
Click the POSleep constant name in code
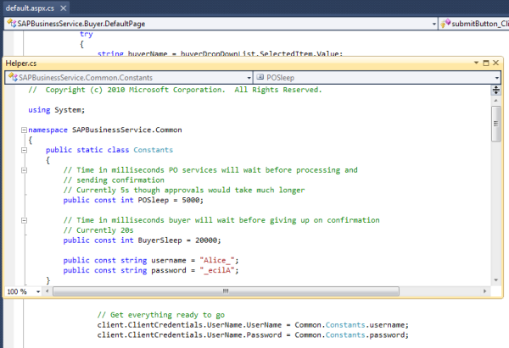click(x=154, y=200)
